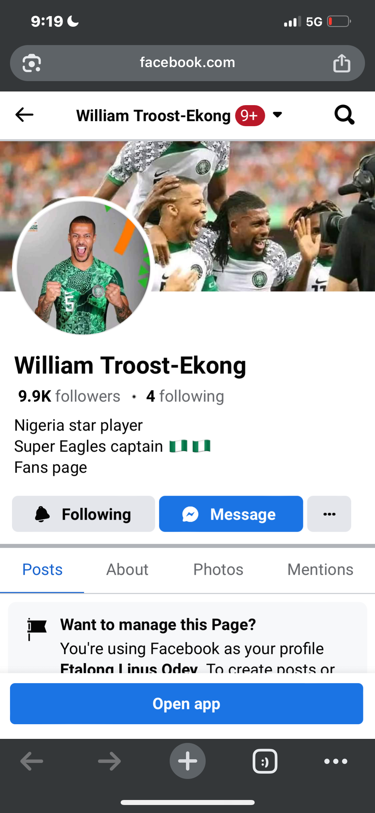Toggle the Following button
Screen dimensions: 375x813
[x=83, y=514]
